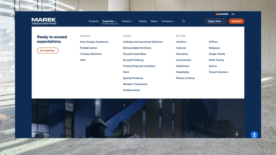Image resolution: width=276 pixels, height=155 pixels.
Task: Open the accessibility widget icon
Action: tap(254, 135)
